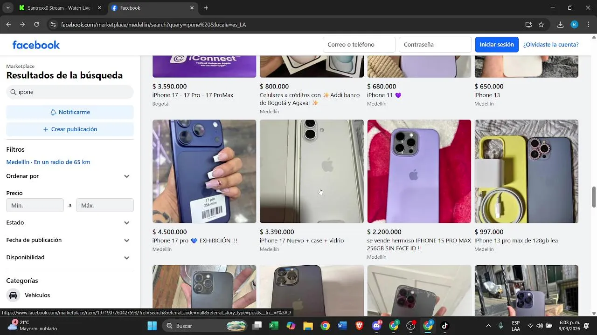Image resolution: width=597 pixels, height=335 pixels.
Task: Open Word from the taskbar
Action: tap(342, 326)
